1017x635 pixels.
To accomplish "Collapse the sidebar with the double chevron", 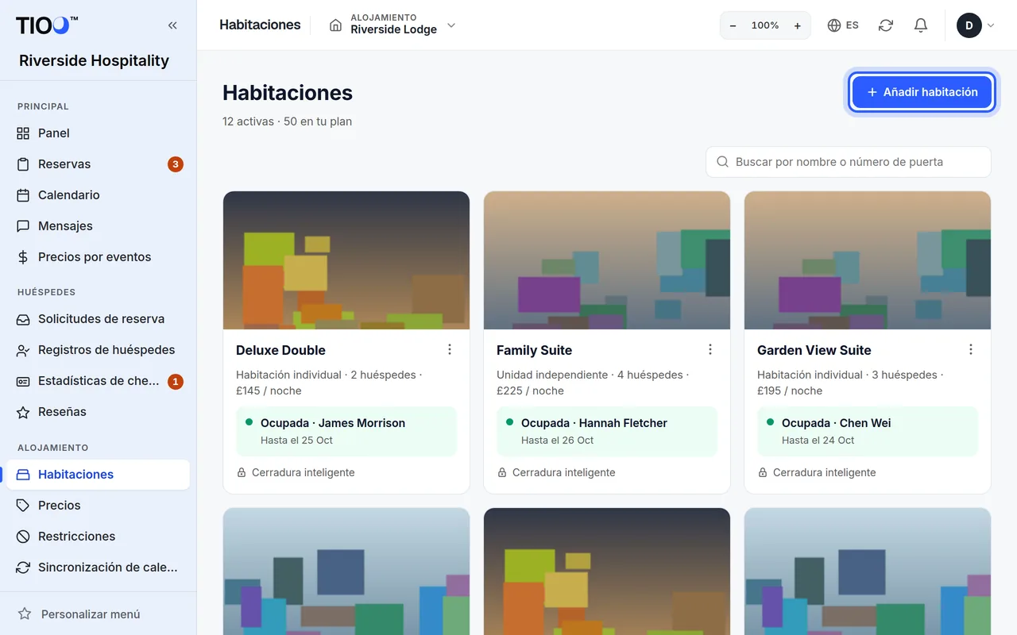I will (x=172, y=25).
